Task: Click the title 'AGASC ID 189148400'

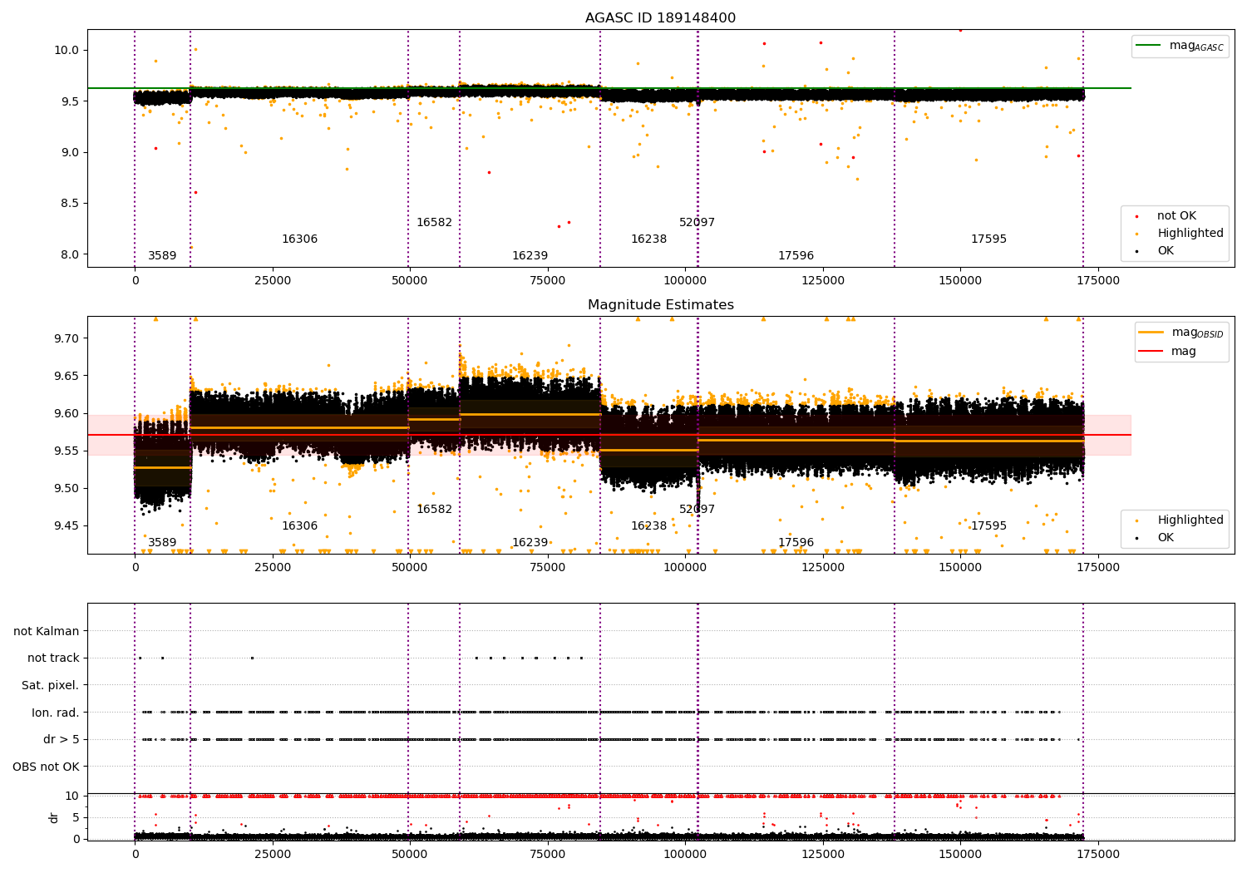Action: (660, 18)
